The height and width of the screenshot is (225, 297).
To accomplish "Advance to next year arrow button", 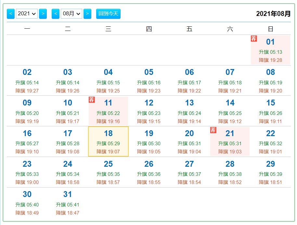I will tap(43, 14).
